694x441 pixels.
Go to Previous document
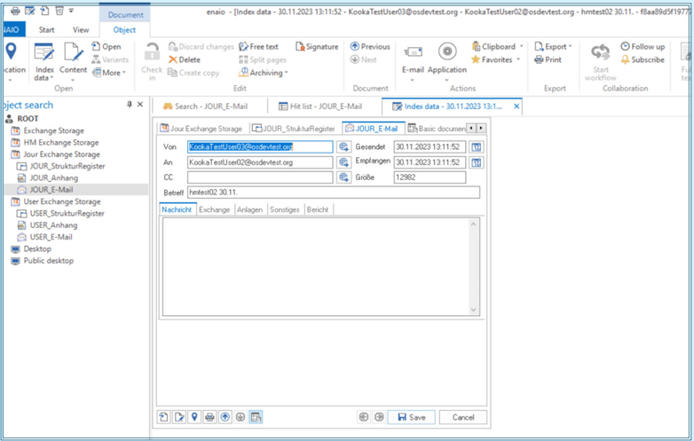point(370,46)
